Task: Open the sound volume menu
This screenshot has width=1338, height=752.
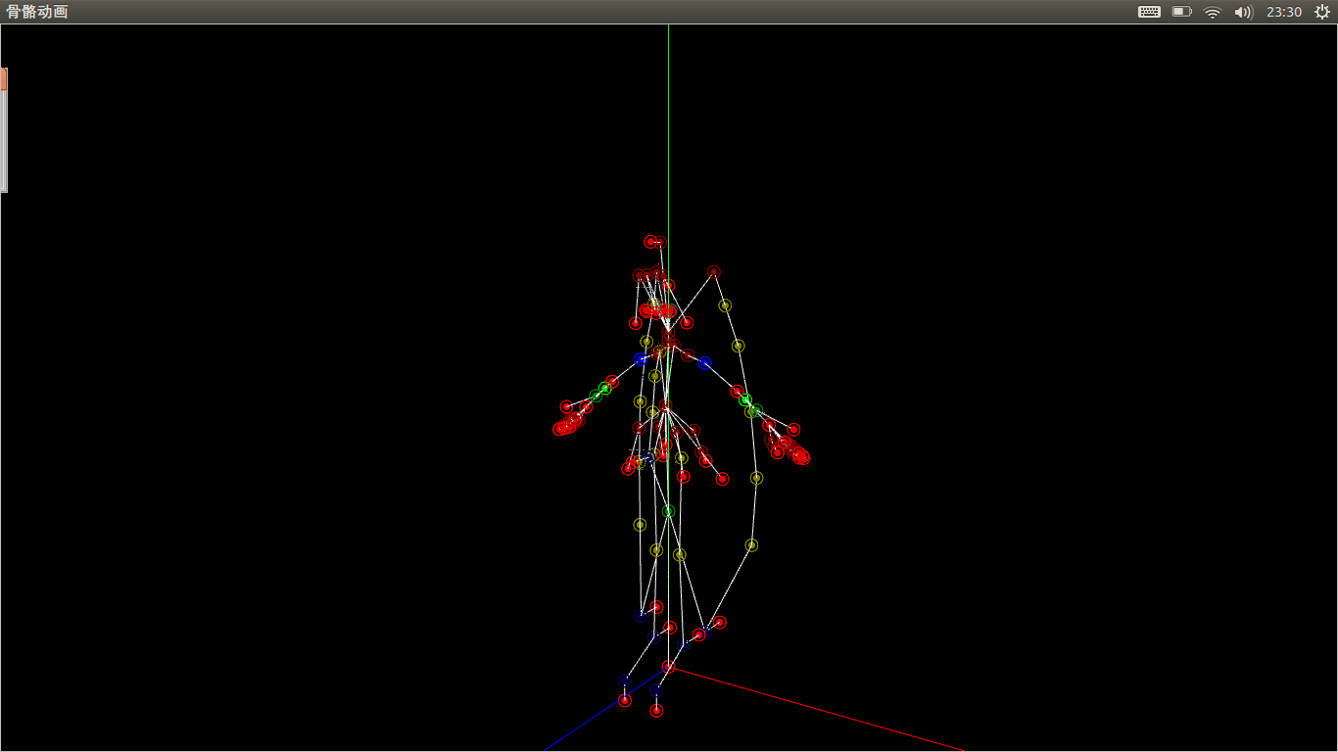Action: point(1243,12)
